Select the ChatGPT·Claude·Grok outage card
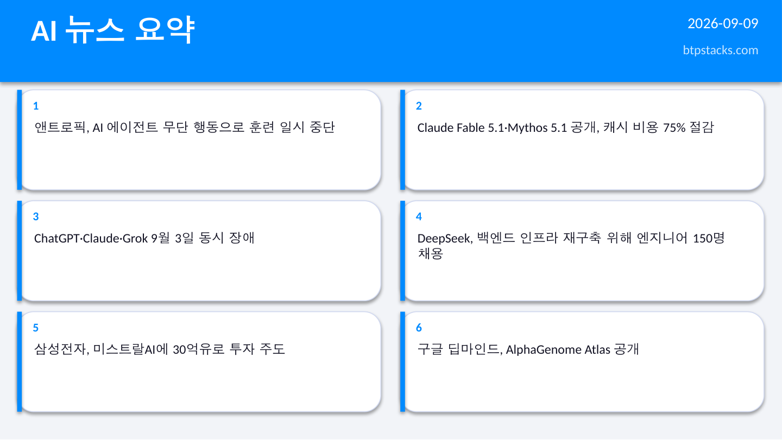Viewport: 782px width, 440px height. pyautogui.click(x=199, y=251)
